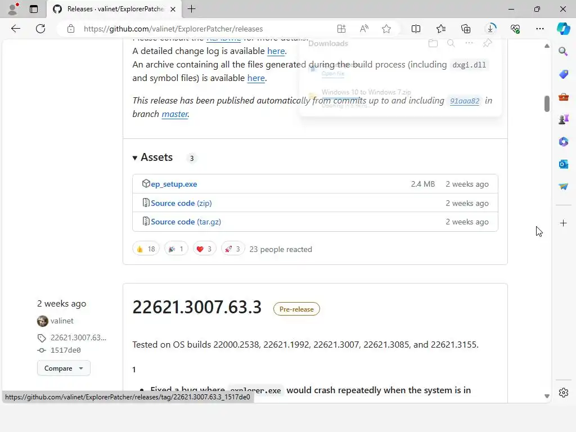Open Collections toolbar icon

pos(465,29)
